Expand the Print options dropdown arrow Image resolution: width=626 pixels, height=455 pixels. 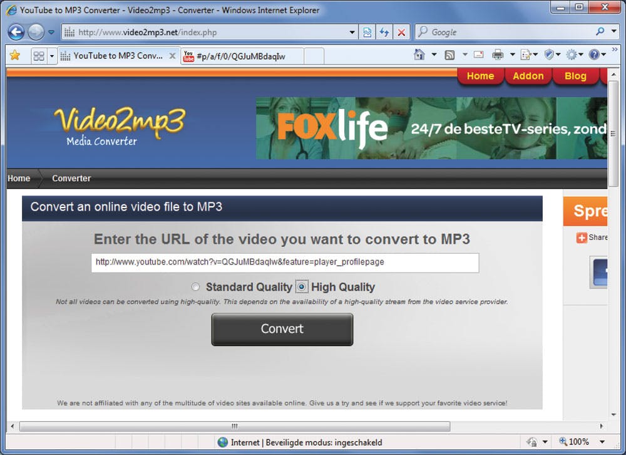tap(512, 55)
